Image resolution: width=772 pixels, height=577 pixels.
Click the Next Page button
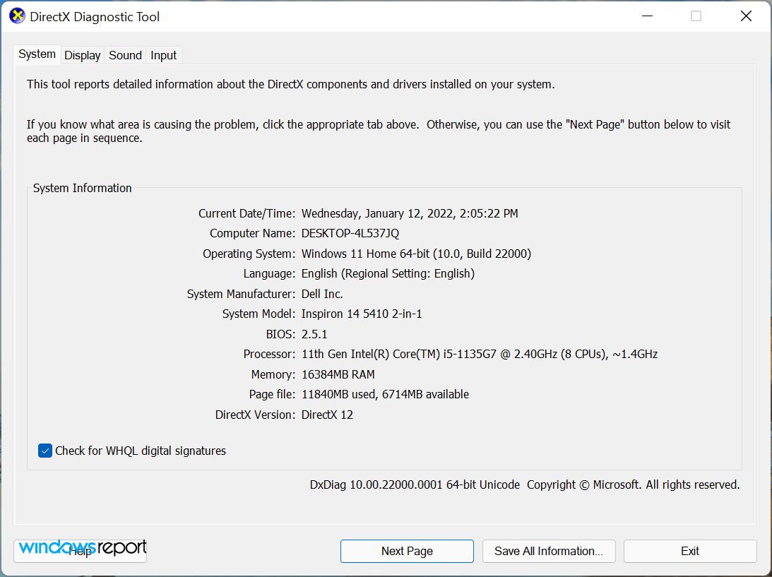tap(407, 551)
